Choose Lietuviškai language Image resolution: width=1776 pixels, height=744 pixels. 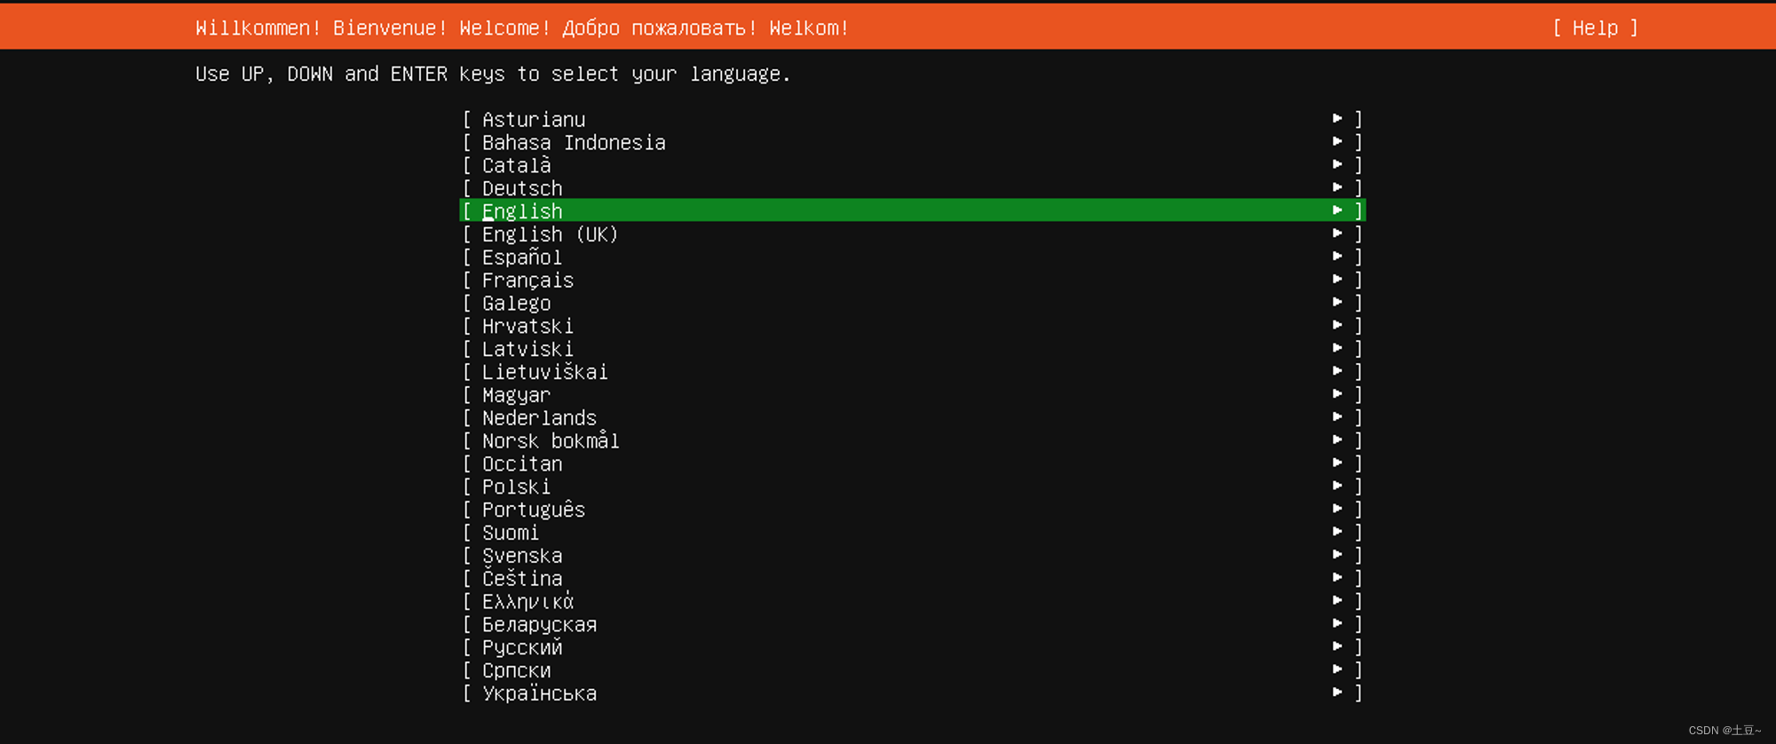pyautogui.click(x=912, y=371)
